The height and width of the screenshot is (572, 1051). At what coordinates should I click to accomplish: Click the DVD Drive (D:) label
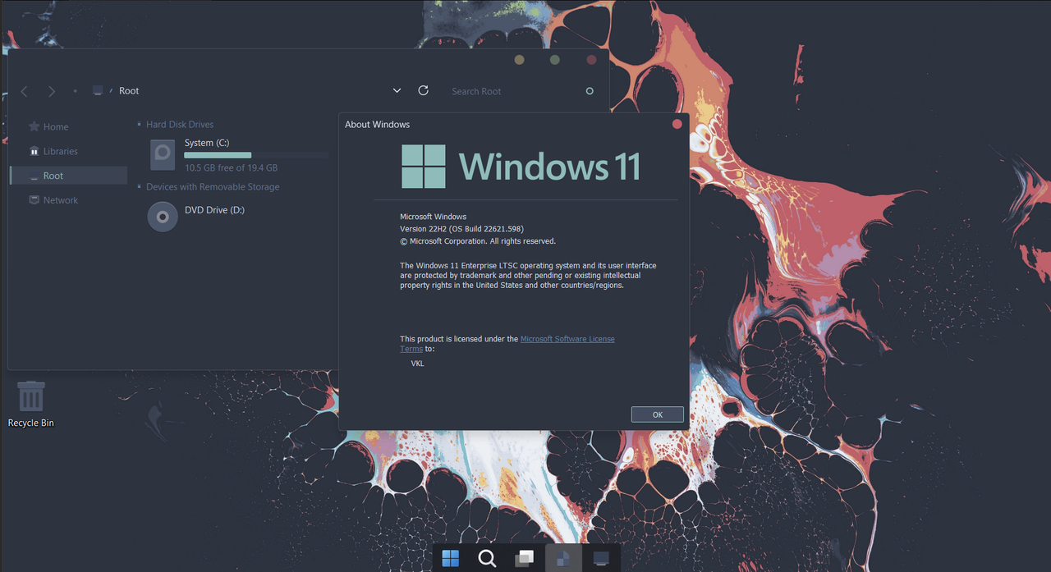[x=214, y=210]
